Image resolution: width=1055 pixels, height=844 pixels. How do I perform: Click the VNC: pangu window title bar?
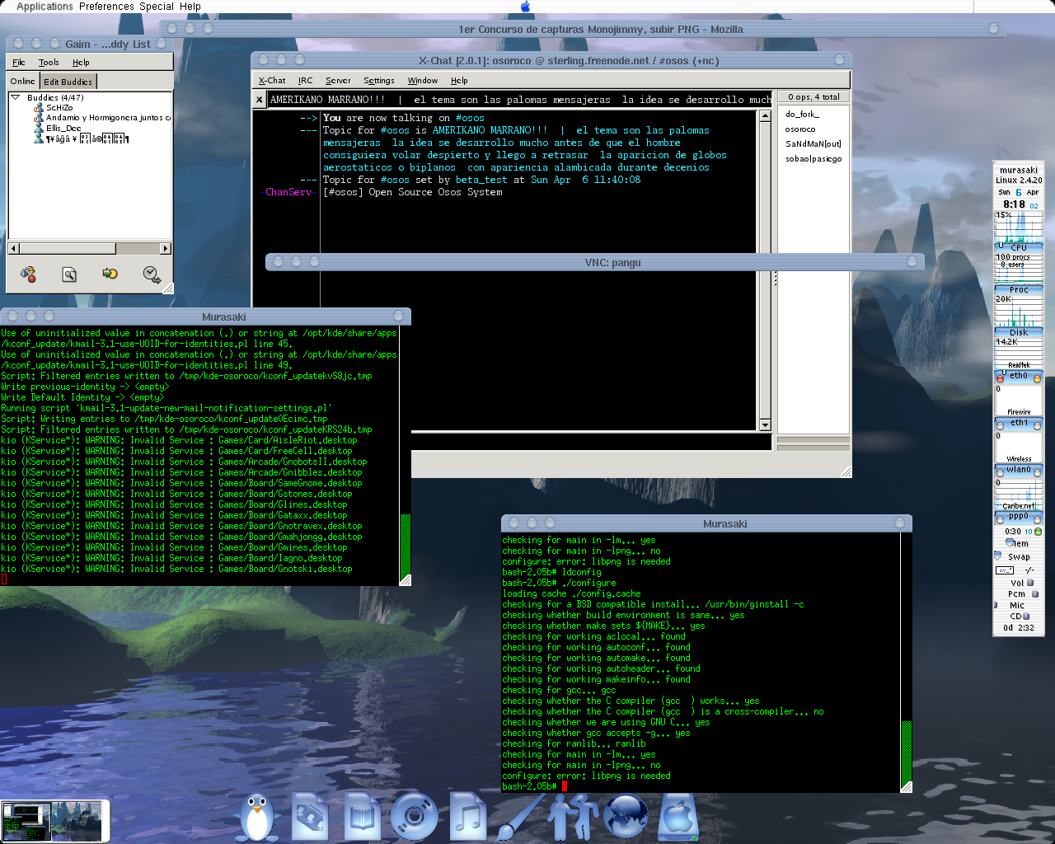(x=595, y=262)
